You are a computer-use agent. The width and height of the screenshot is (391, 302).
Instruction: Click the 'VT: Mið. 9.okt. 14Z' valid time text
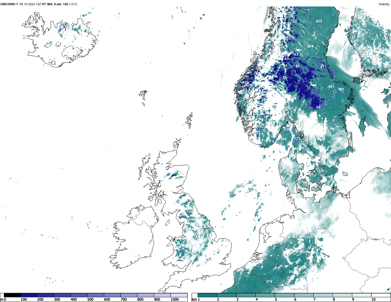pyautogui.click(x=55, y=4)
